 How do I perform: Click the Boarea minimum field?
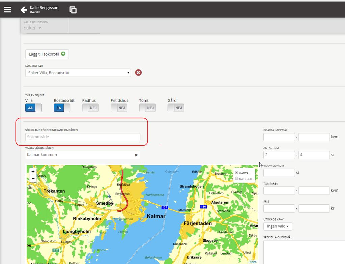tap(279, 137)
